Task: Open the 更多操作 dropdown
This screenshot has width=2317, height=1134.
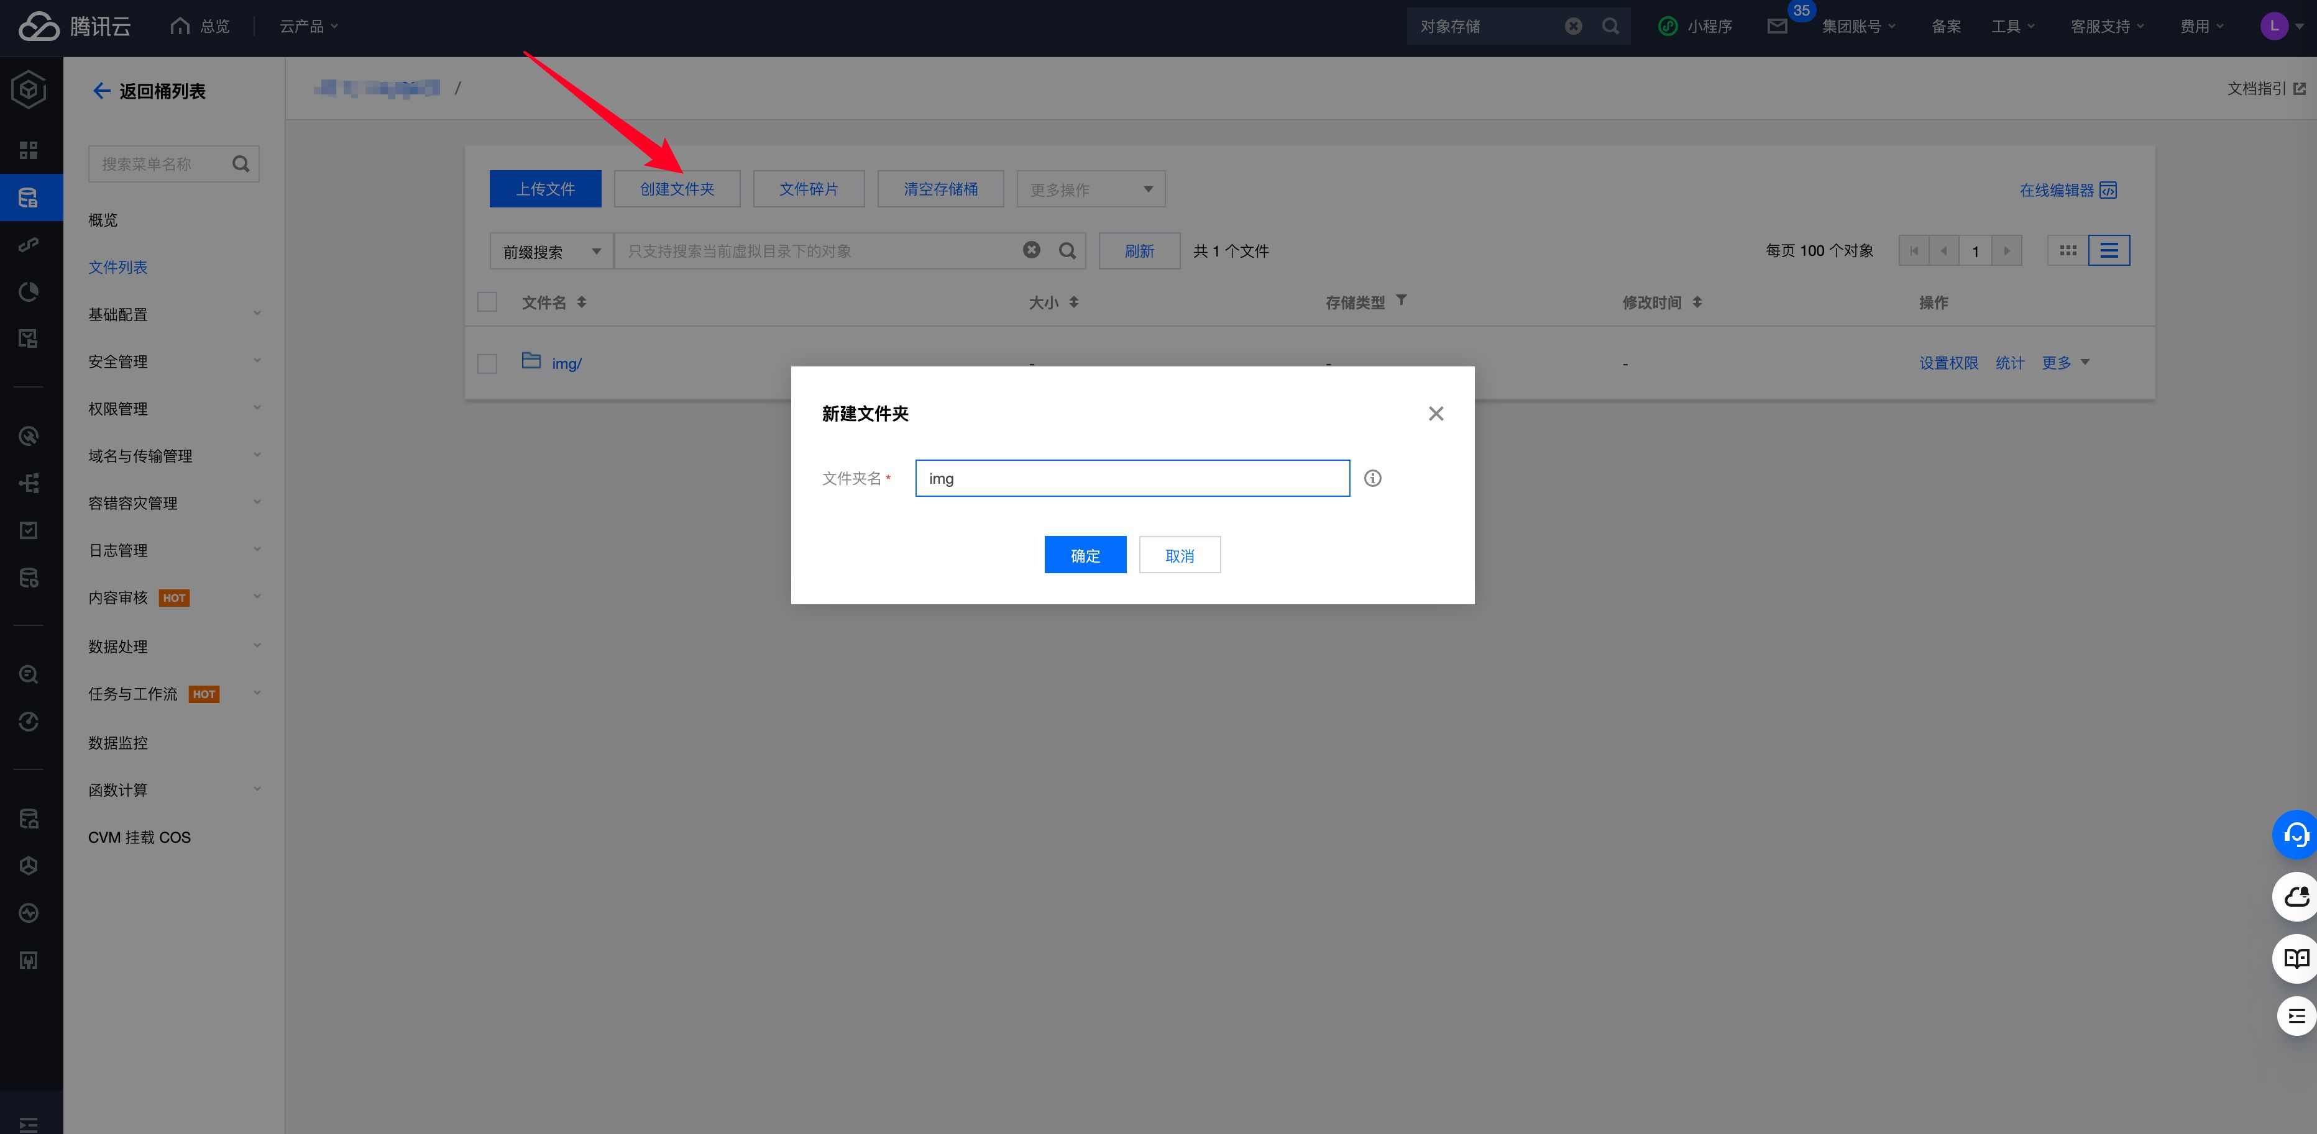Action: 1090,189
